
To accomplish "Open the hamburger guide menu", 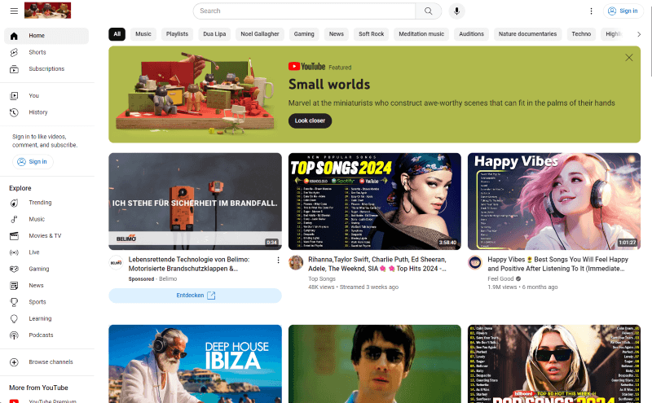I will (x=14, y=11).
